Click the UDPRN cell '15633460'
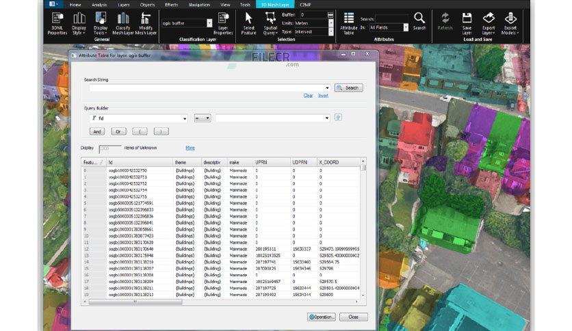The width and height of the screenshot is (572, 331). [301, 262]
